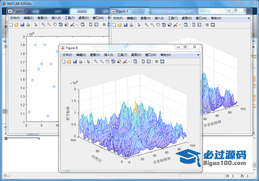Insert Legend icon in Figure 6
This screenshot has width=259, height=181.
[x=149, y=62]
